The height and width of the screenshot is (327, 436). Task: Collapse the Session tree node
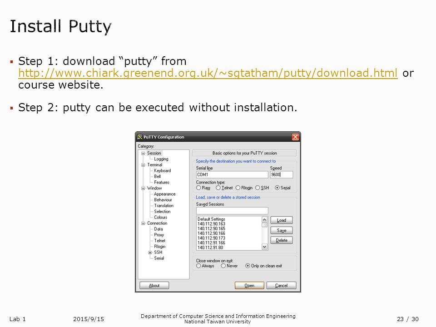[143, 153]
